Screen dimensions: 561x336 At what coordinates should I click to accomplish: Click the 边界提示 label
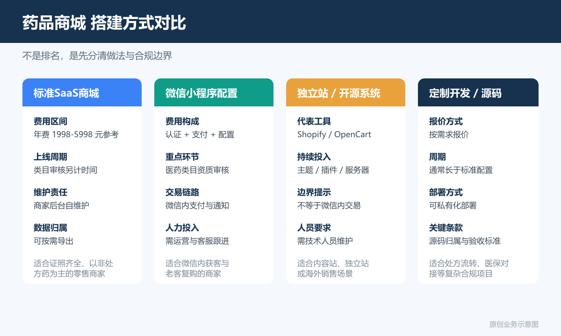point(314,192)
